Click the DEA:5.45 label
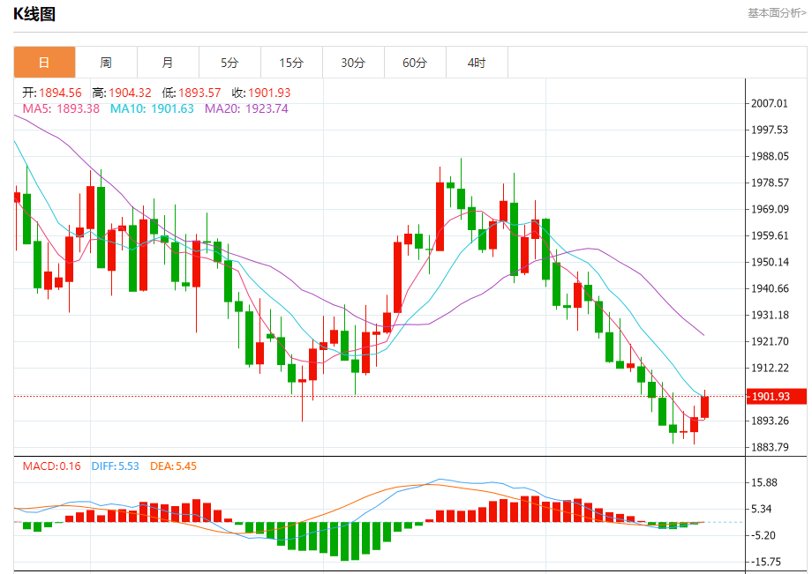Viewport: 812px width, 574px height. click(173, 466)
